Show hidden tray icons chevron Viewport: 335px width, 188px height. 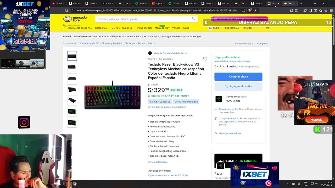(288, 184)
